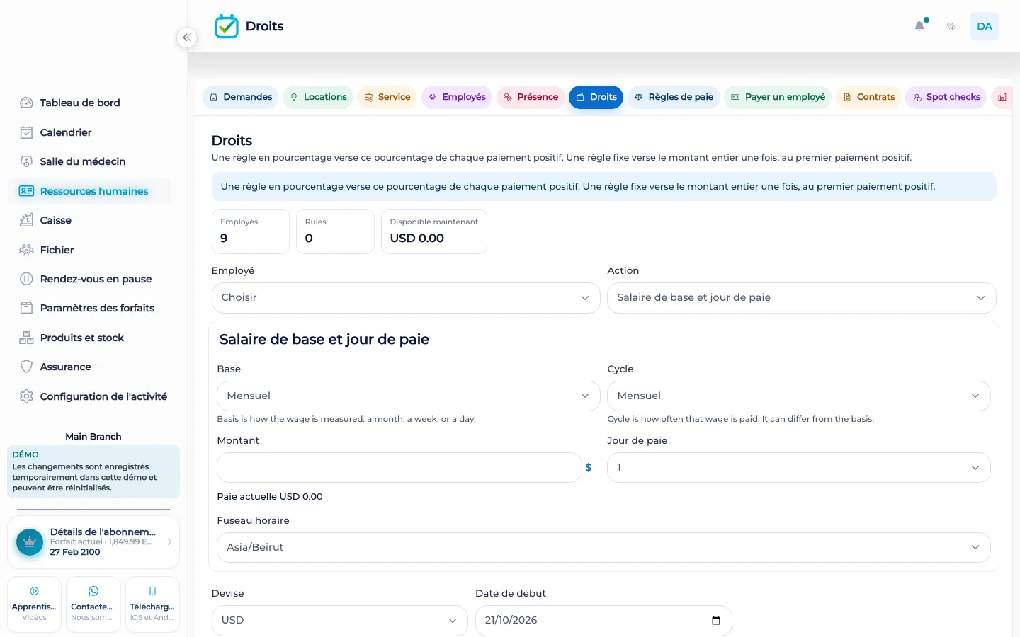Click the Assurance shield icon
This screenshot has height=637, width=1020.
[26, 367]
